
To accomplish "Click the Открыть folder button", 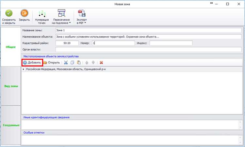I will coord(52,62).
